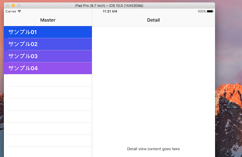Click the 100% battery percentage text
This screenshot has width=242, height=157.
coord(202,11)
